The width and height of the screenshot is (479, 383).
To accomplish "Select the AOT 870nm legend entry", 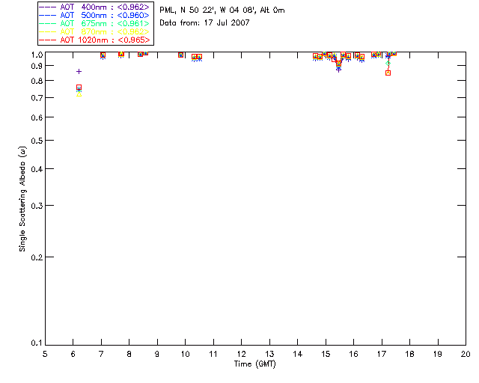I will click(x=95, y=31).
